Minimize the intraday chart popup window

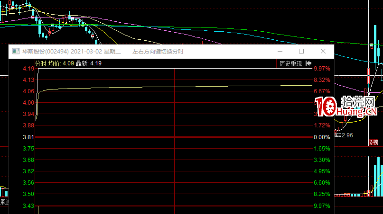click(x=279, y=51)
